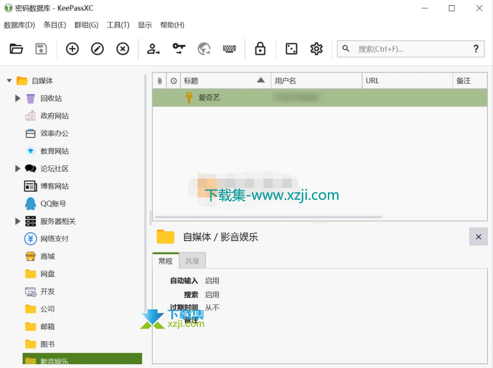Copy username to clipboard icon
The height and width of the screenshot is (368, 493).
(x=153, y=49)
